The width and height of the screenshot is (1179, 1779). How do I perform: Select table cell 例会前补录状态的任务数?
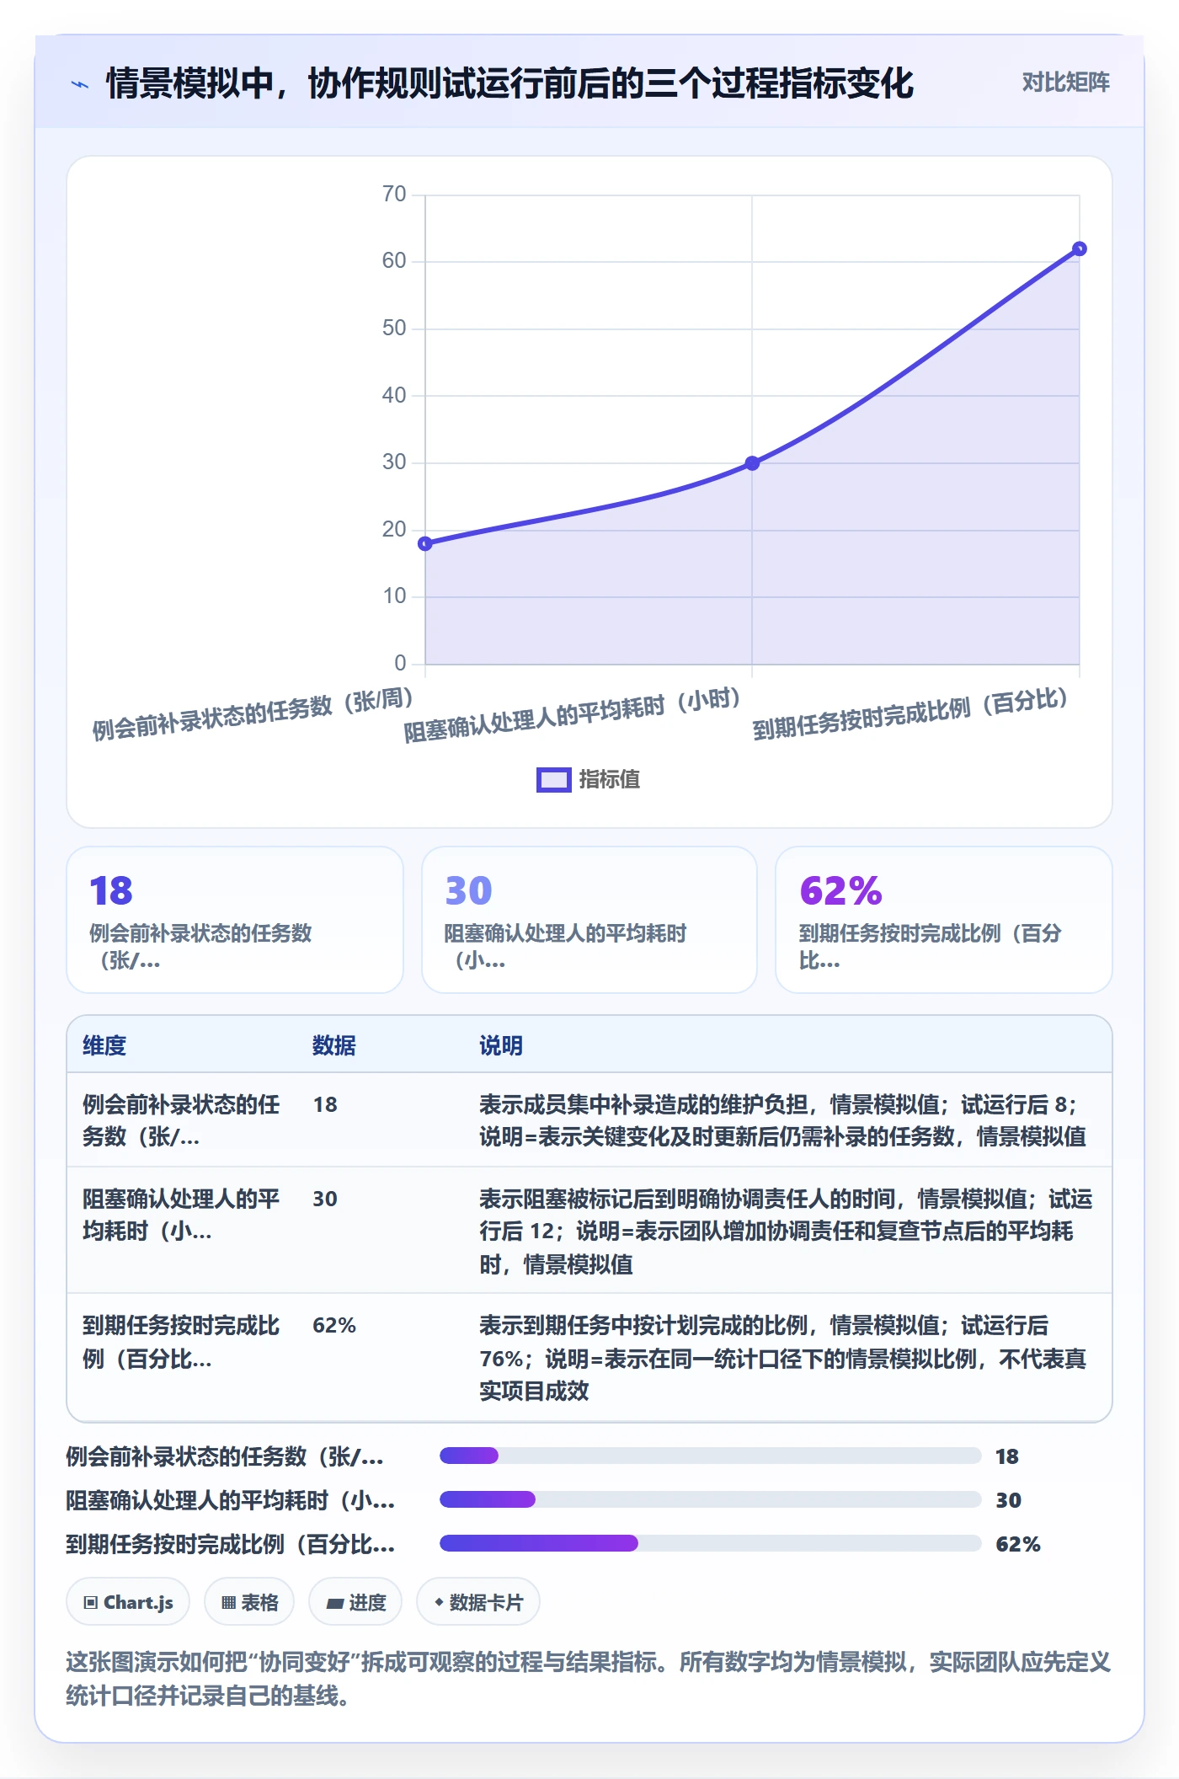181,1120
